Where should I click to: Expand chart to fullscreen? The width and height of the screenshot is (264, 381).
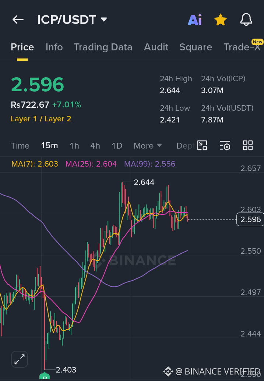coord(20,359)
